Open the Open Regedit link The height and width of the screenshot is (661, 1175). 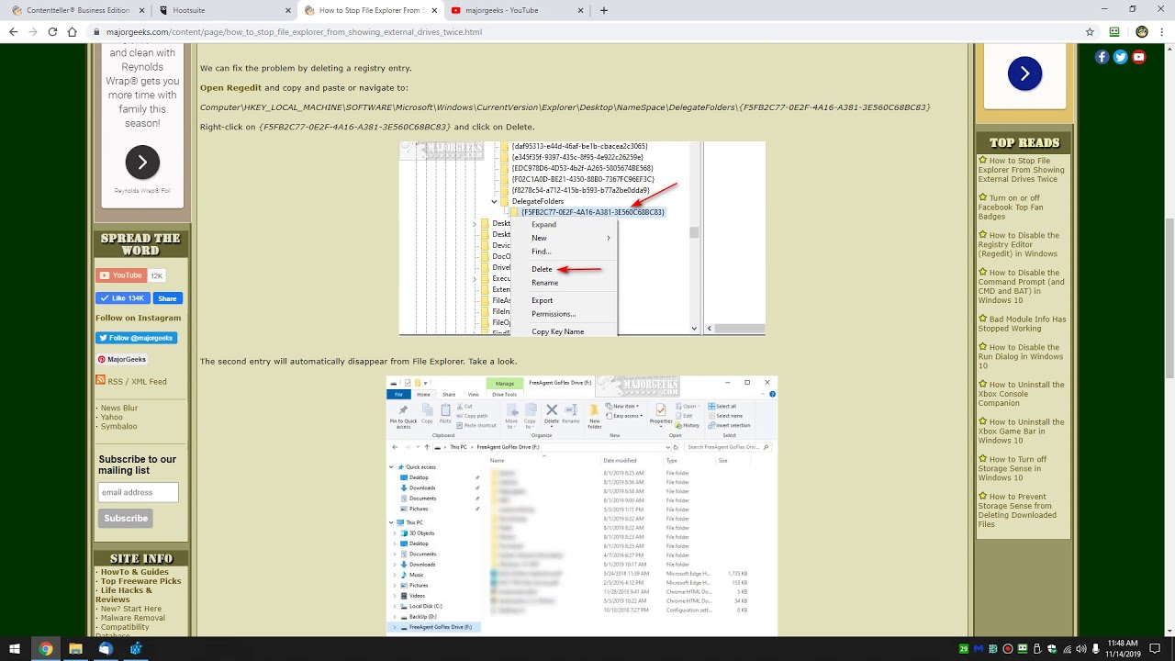coord(230,88)
